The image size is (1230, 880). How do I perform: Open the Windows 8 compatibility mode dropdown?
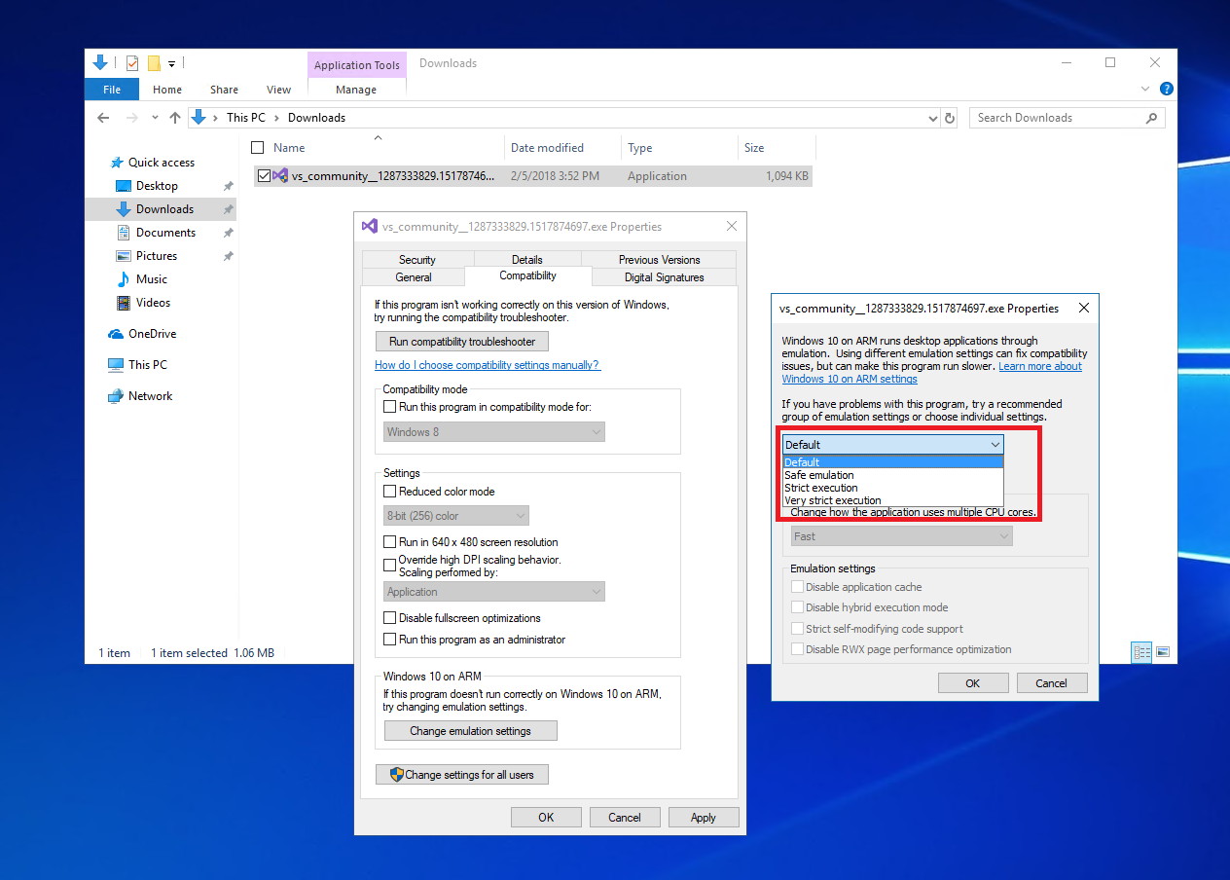click(x=494, y=432)
